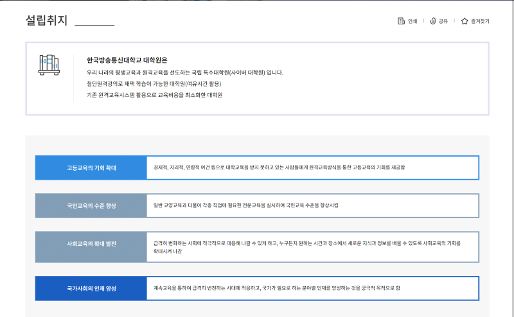Screen dimensions: 514x317
Task: Click the 설립취지 page heading
Action: 46,20
